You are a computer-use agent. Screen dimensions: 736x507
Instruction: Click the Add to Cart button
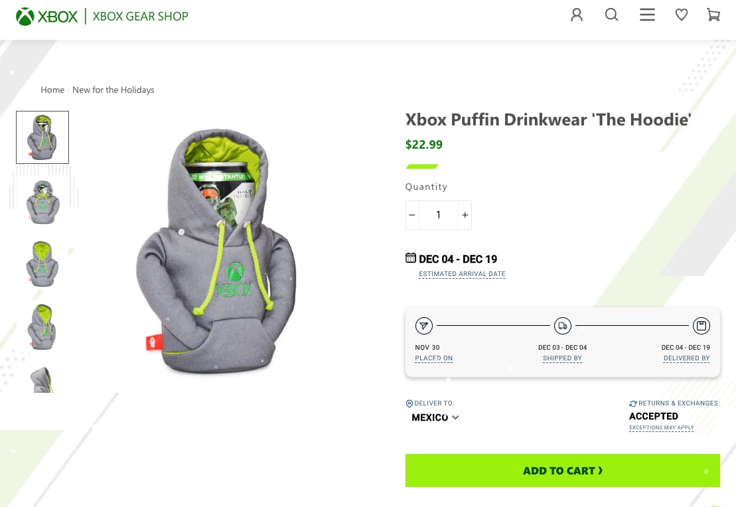[x=562, y=471]
